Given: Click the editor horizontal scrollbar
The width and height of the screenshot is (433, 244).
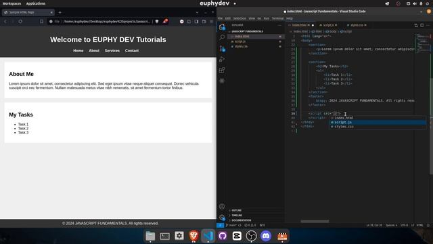Looking at the screenshot, I should (315, 222).
